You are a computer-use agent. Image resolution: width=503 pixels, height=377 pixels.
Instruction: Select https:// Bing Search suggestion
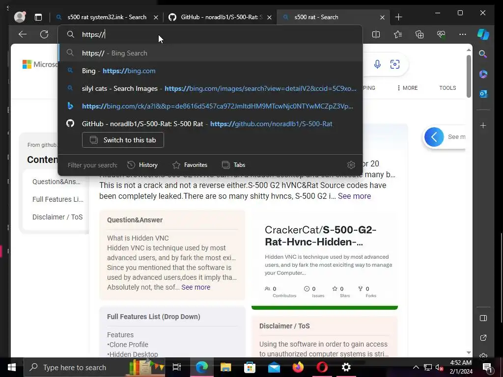(x=210, y=53)
